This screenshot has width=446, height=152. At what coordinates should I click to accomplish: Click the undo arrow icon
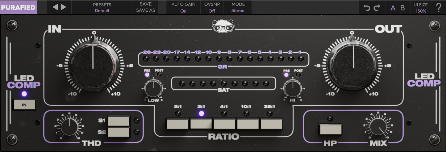click(x=367, y=8)
